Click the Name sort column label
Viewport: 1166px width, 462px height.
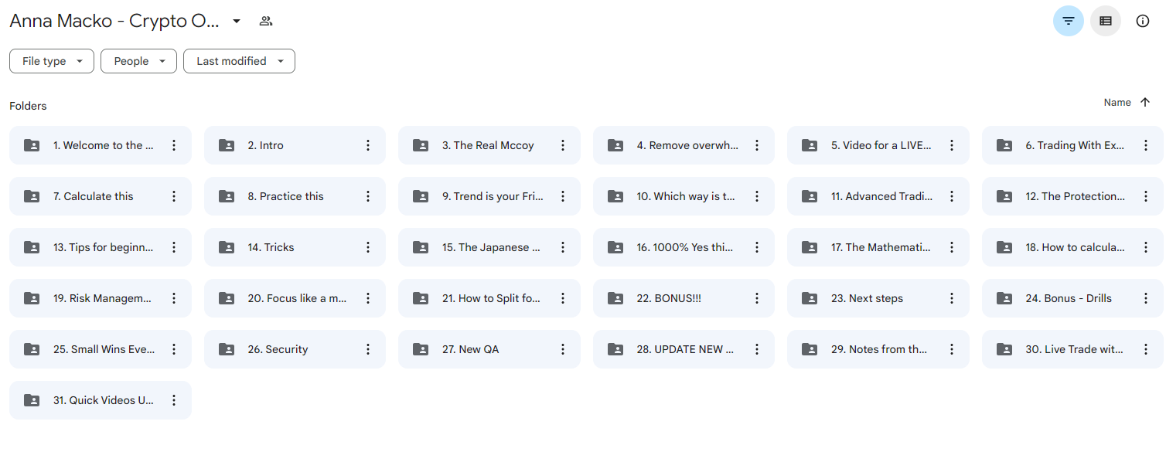coord(1117,102)
